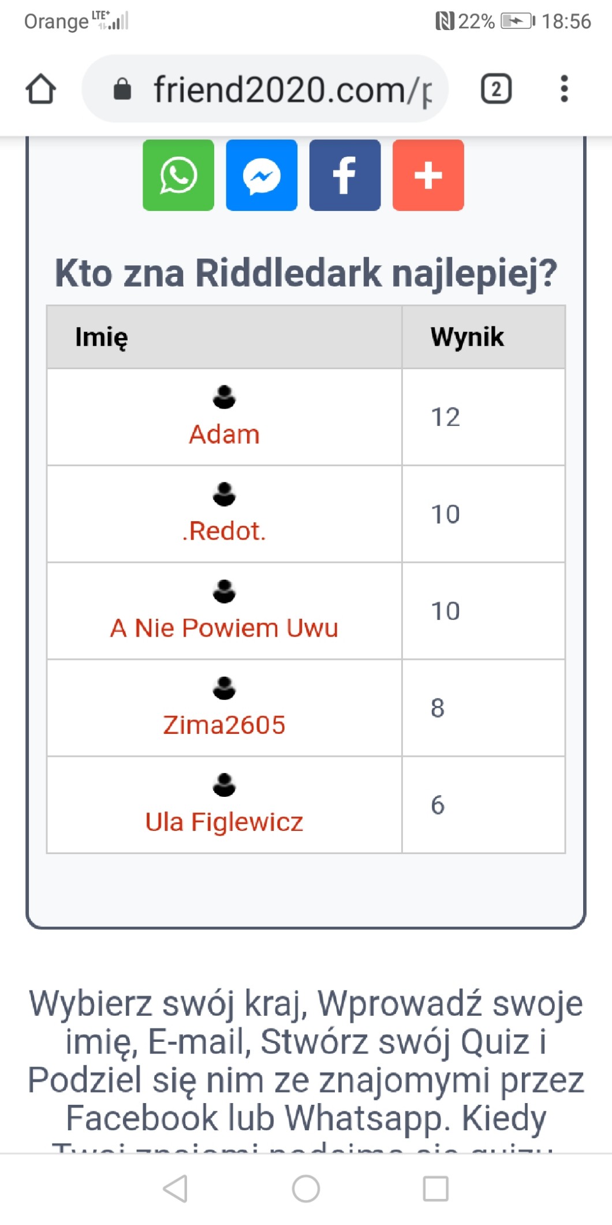Tap the Wynik column header
The height and width of the screenshot is (1225, 612).
click(467, 337)
